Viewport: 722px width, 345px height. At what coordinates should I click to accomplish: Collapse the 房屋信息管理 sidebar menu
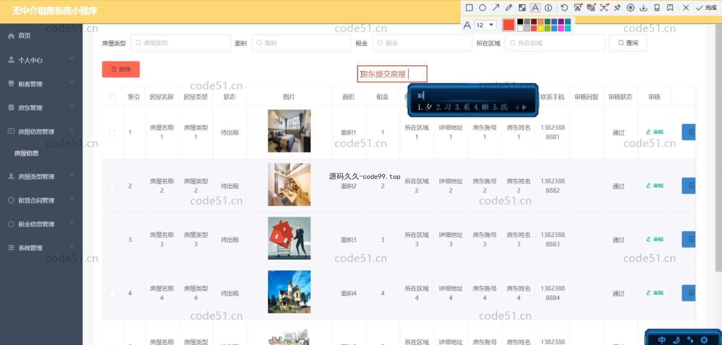pyautogui.click(x=41, y=131)
